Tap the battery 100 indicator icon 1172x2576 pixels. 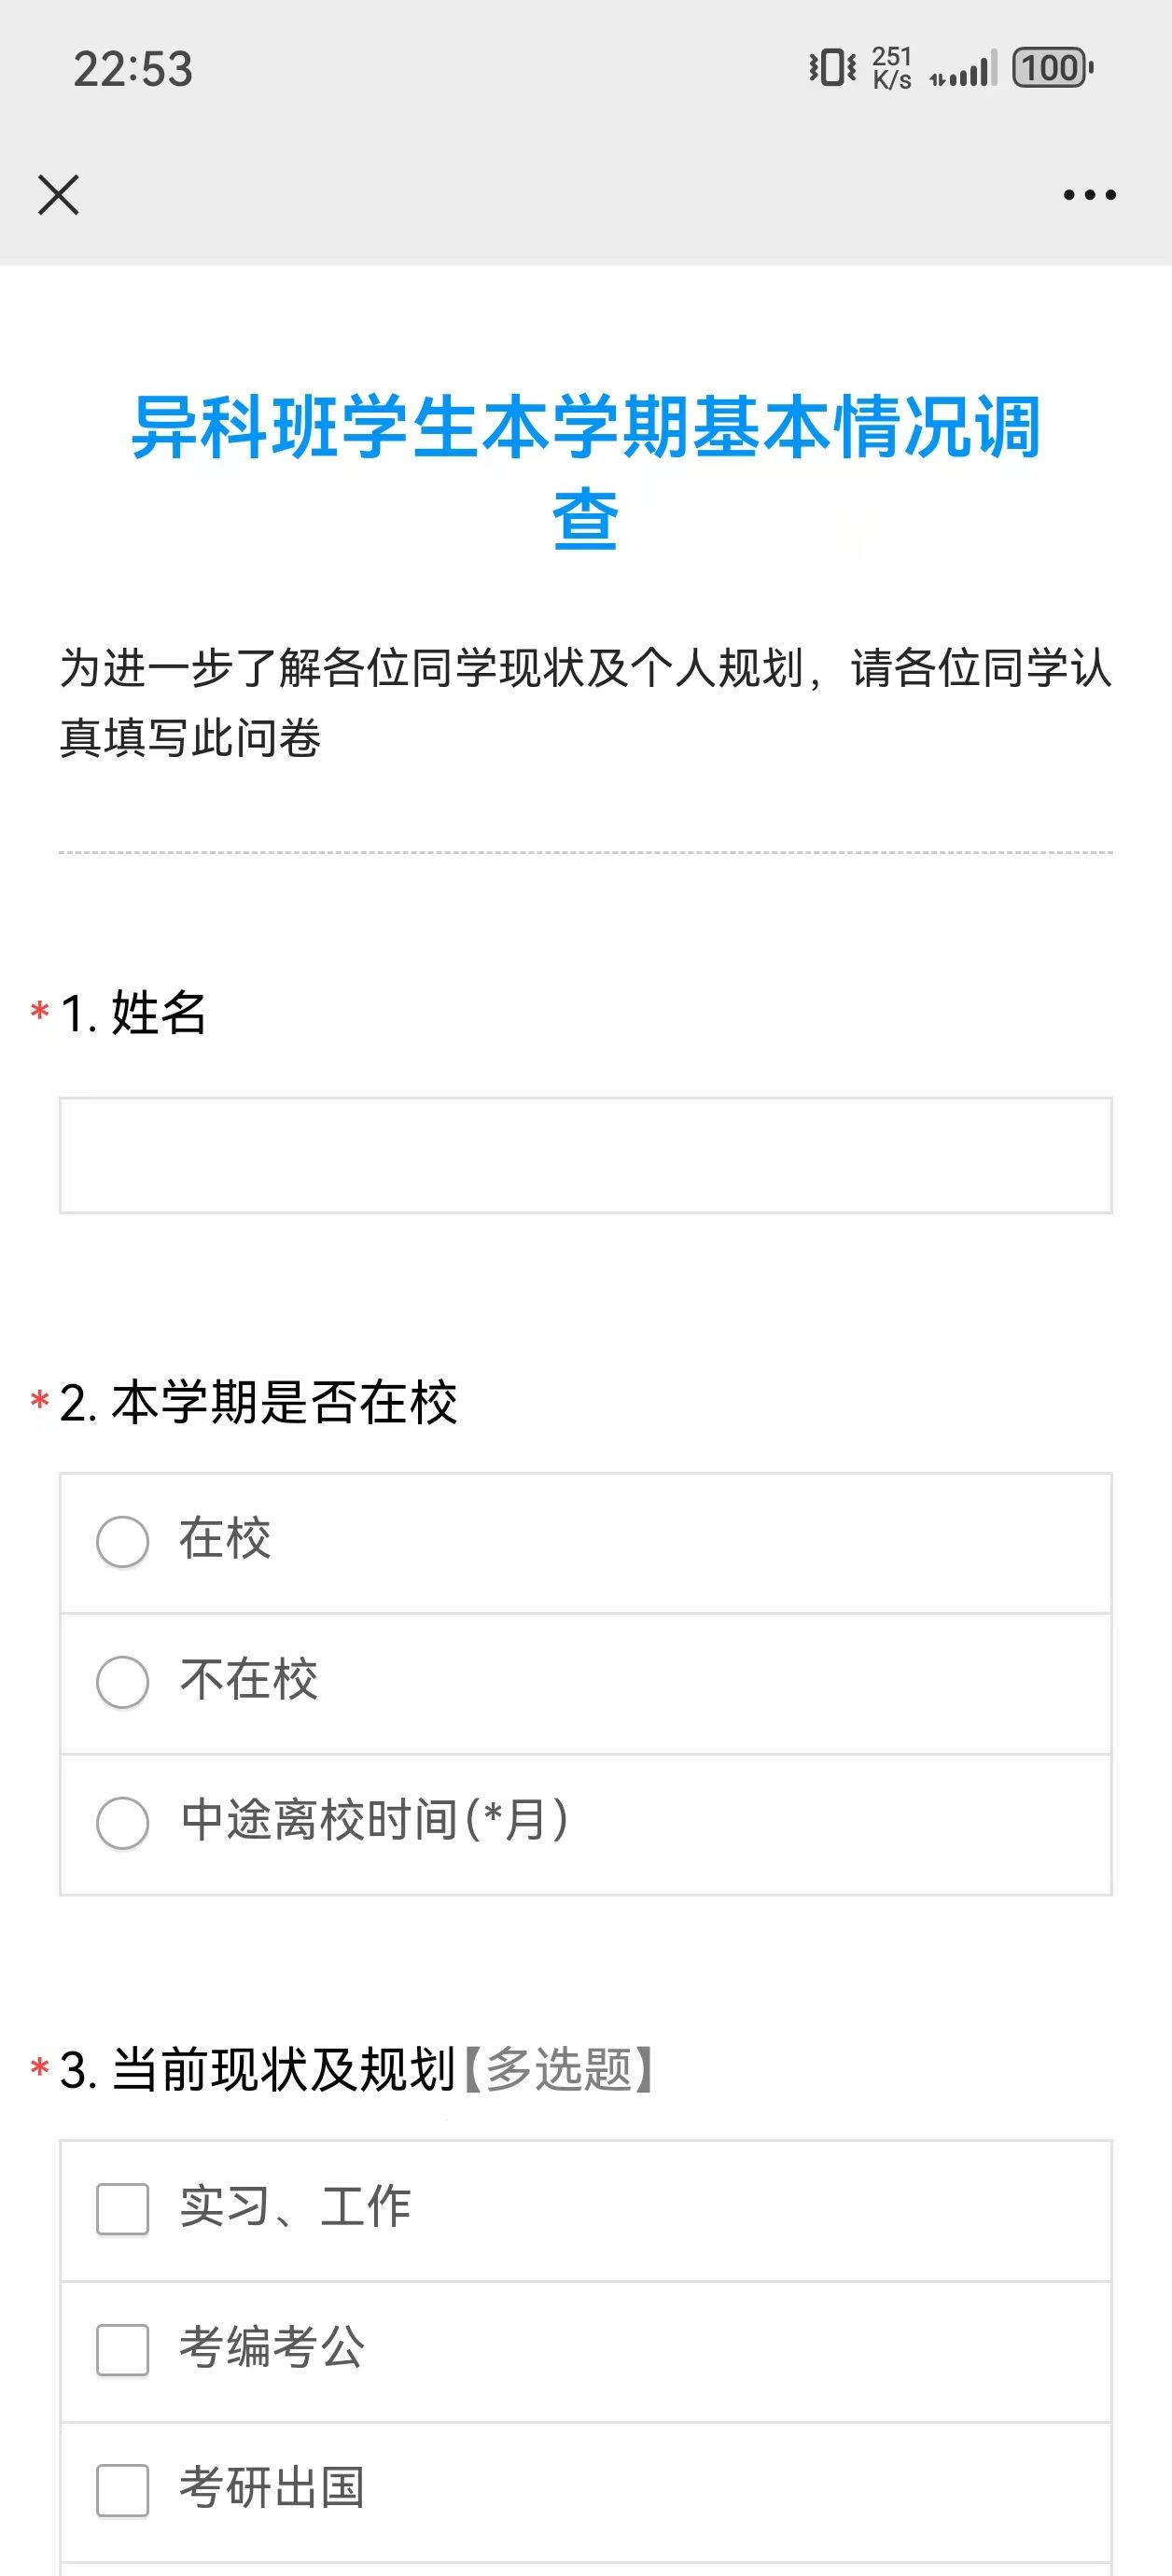pos(1052,68)
